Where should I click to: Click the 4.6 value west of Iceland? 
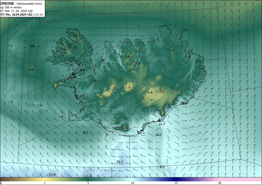tap(31, 70)
